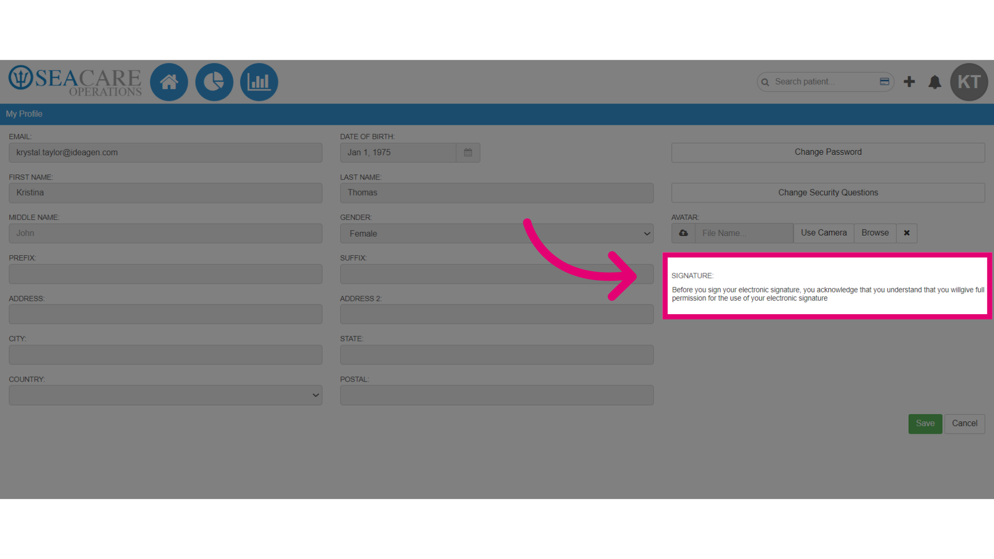Open the pie chart reports icon
The width and height of the screenshot is (994, 559).
pos(214,82)
